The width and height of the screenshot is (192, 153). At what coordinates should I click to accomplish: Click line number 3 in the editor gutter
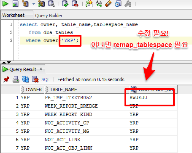point(11,40)
